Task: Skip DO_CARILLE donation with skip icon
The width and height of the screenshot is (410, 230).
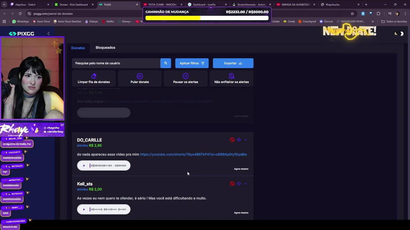Action: pyautogui.click(x=246, y=140)
